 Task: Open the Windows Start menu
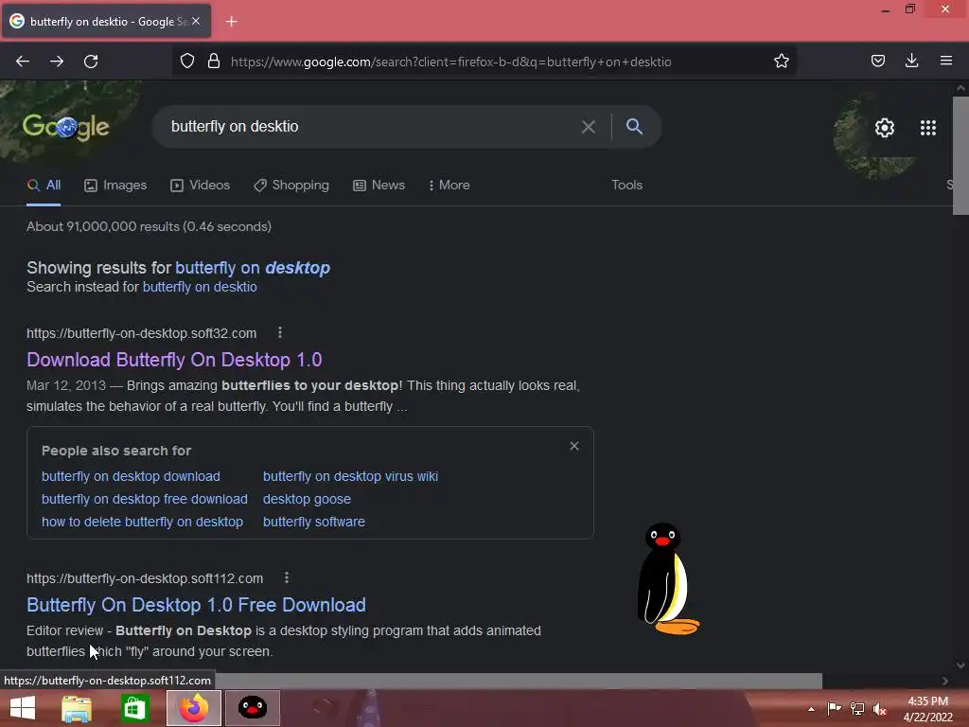pyautogui.click(x=23, y=708)
